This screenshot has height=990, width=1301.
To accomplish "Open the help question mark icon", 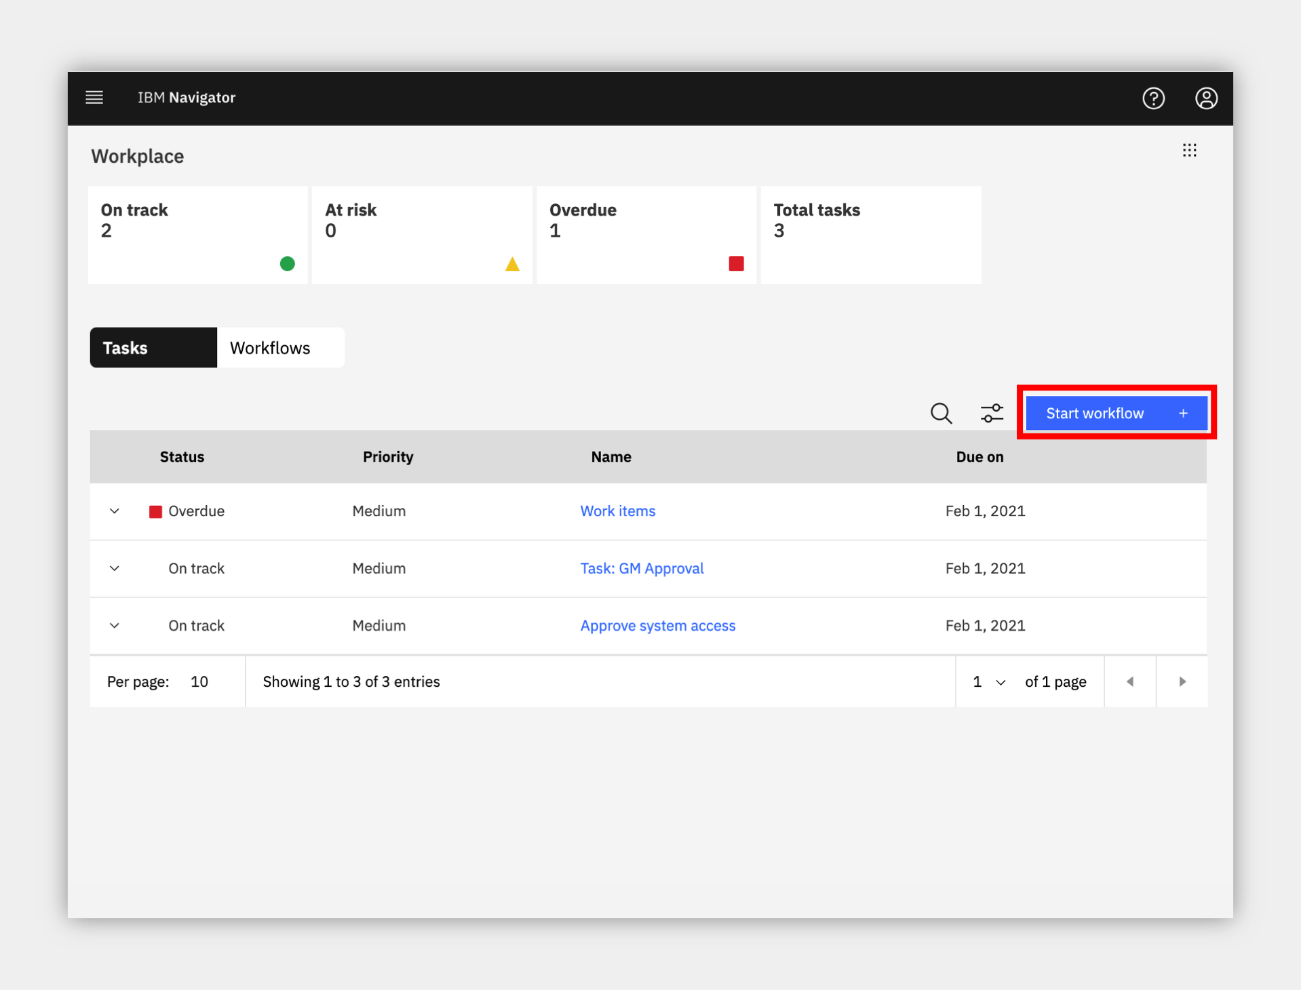I will point(1153,98).
